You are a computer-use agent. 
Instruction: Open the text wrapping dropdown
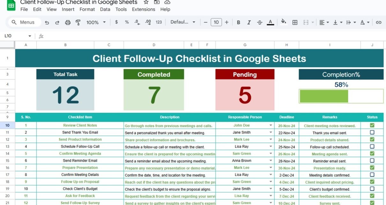[x=351, y=22]
